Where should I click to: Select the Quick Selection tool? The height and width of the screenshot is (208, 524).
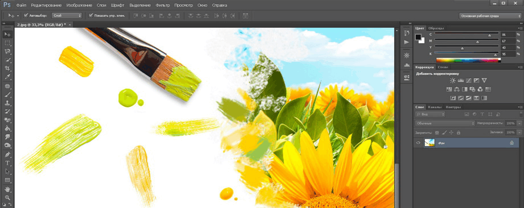click(7, 60)
